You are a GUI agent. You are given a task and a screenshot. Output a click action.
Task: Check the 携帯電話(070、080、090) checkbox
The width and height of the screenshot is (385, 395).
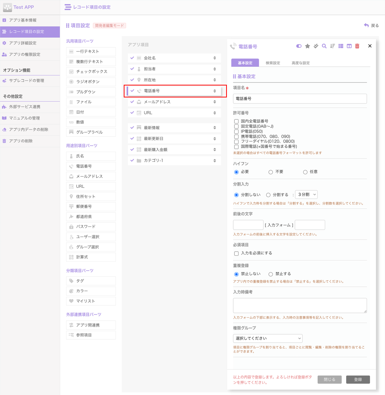236,137
